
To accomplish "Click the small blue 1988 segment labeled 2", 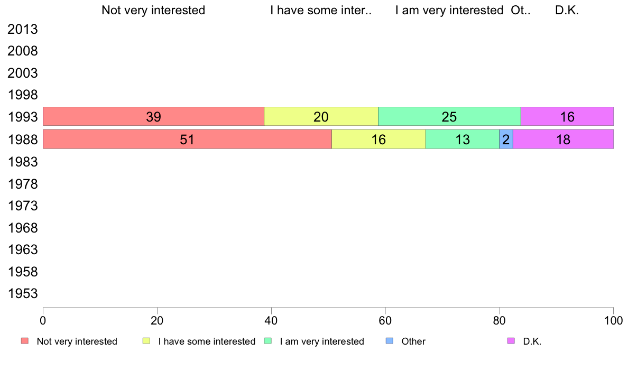I will (506, 139).
